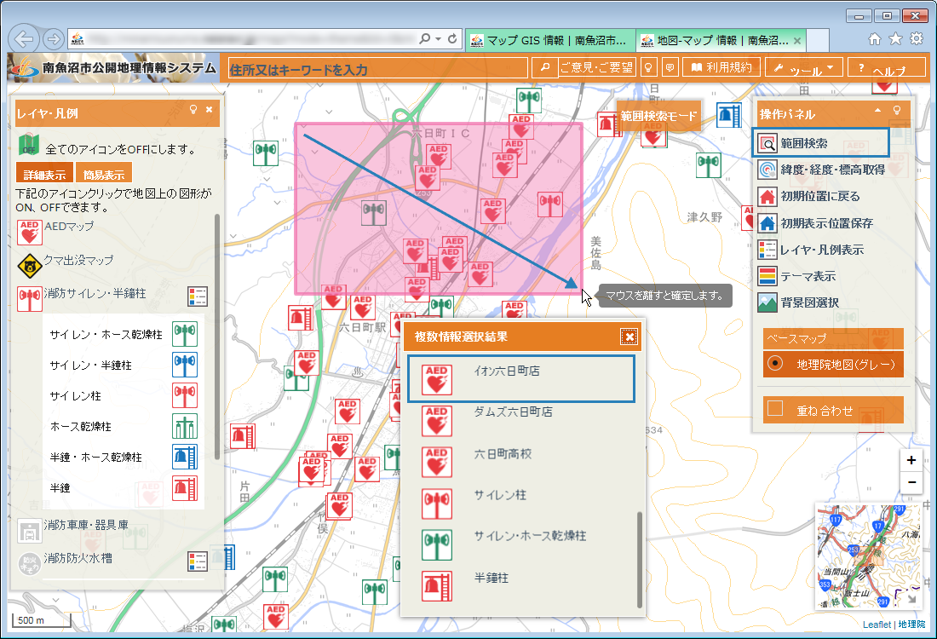Open the 地理院 attribution link
Image resolution: width=937 pixels, height=639 pixels.
(x=912, y=625)
